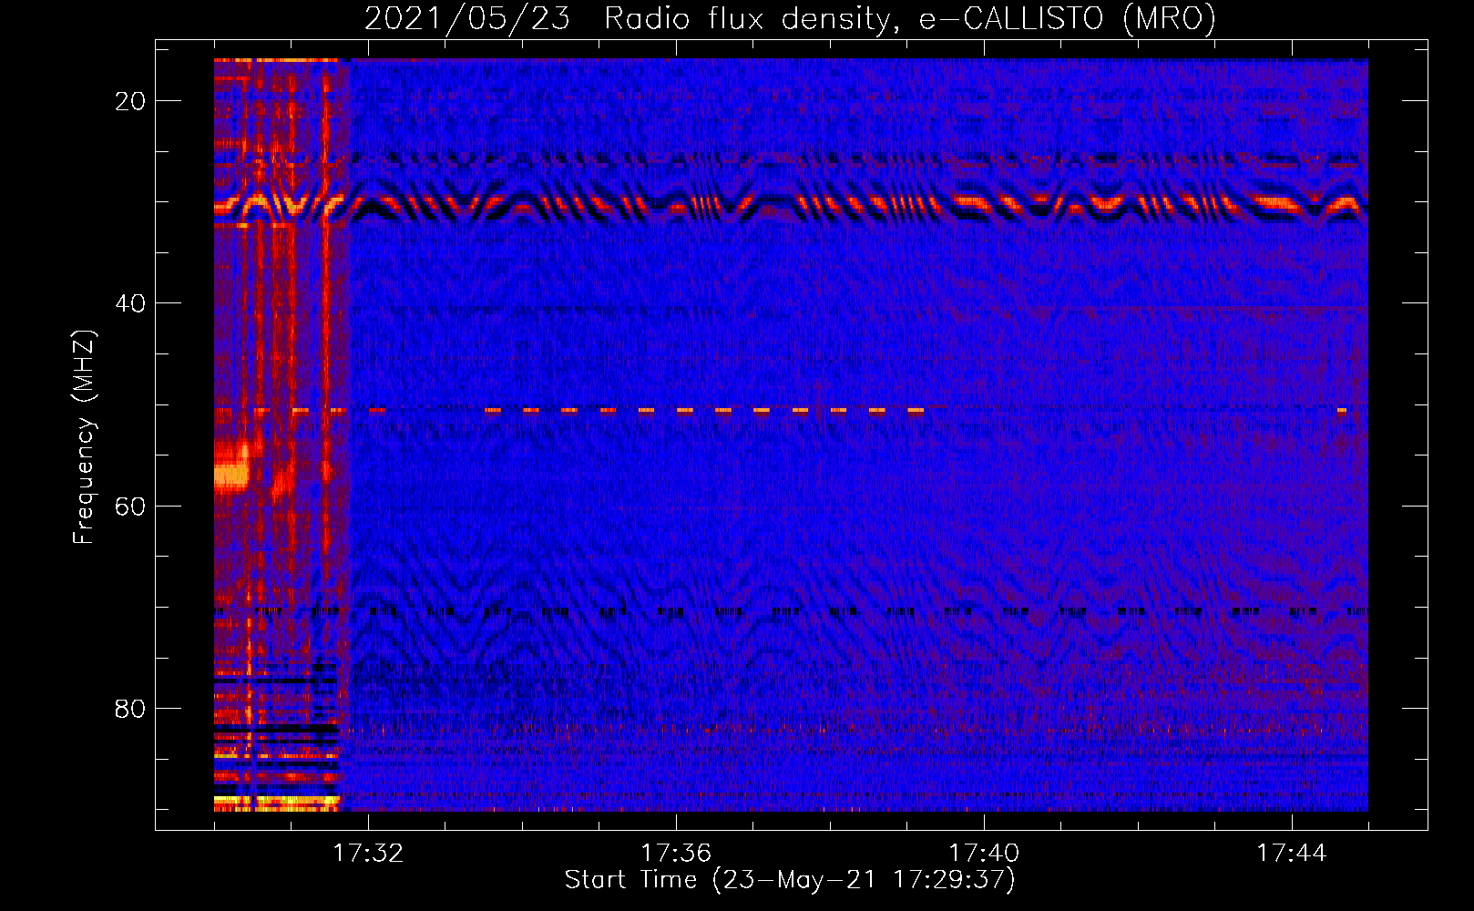Click the 17:36 time tick label

point(676,853)
